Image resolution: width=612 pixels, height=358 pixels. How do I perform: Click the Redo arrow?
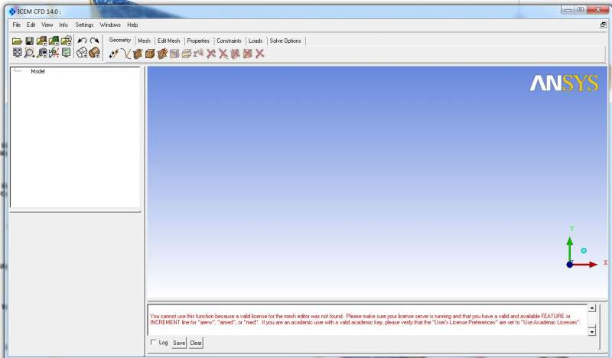pyautogui.click(x=94, y=41)
